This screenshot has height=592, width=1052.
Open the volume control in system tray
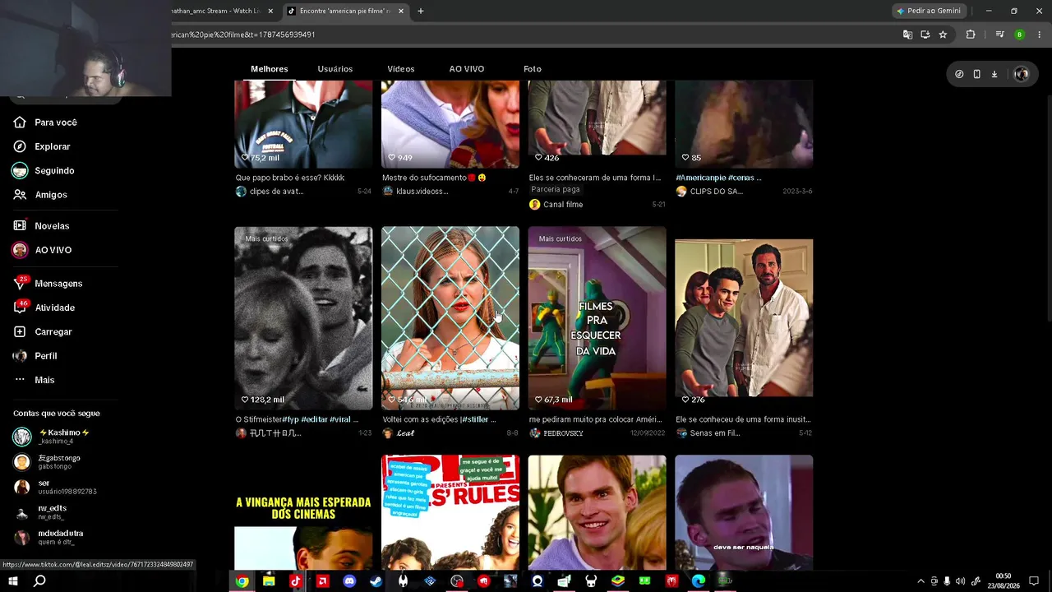pos(960,581)
